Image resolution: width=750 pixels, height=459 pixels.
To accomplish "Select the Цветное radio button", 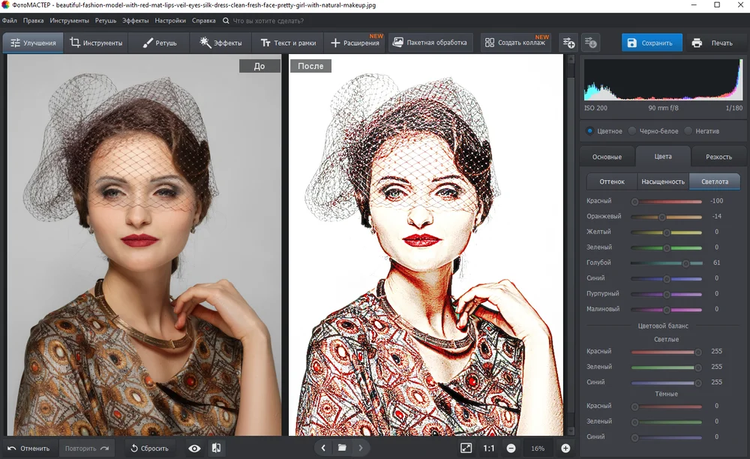I will point(590,130).
